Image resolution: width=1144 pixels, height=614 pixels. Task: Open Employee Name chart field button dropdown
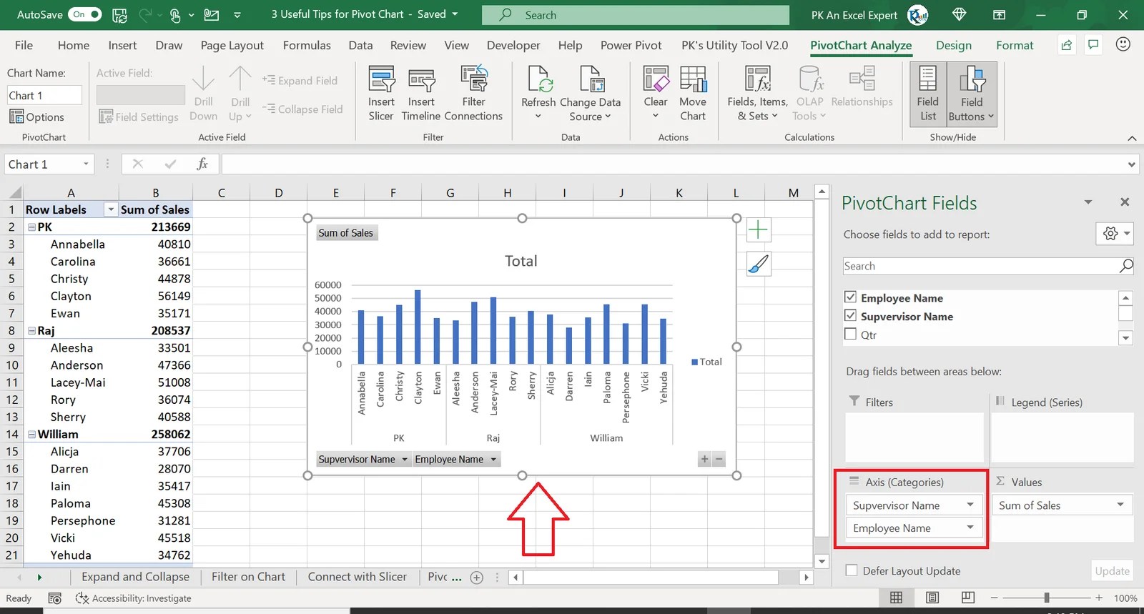493,460
